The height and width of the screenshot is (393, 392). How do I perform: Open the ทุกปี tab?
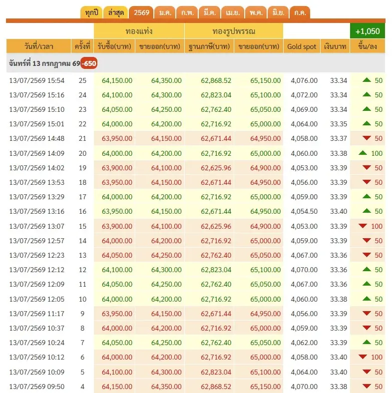[91, 12]
